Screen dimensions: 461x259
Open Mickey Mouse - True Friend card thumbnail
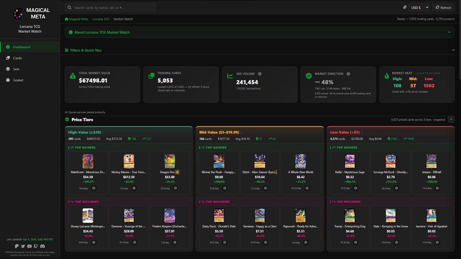tap(129, 162)
